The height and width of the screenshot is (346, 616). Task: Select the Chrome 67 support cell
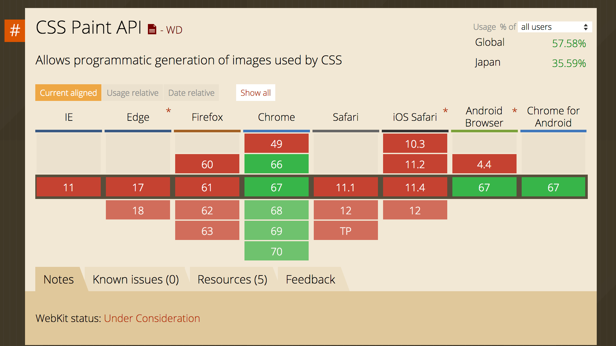(x=276, y=187)
